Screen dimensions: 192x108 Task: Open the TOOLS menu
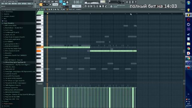[x=29, y=4]
